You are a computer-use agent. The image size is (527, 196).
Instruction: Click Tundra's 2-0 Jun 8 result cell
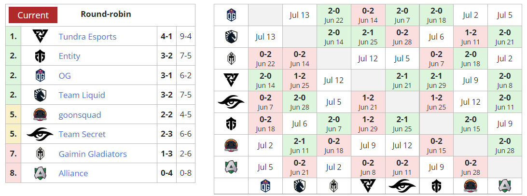(x=504, y=80)
